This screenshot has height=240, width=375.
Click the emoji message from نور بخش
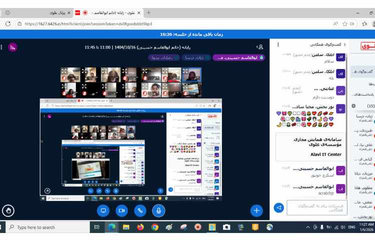pyautogui.click(x=304, y=119)
